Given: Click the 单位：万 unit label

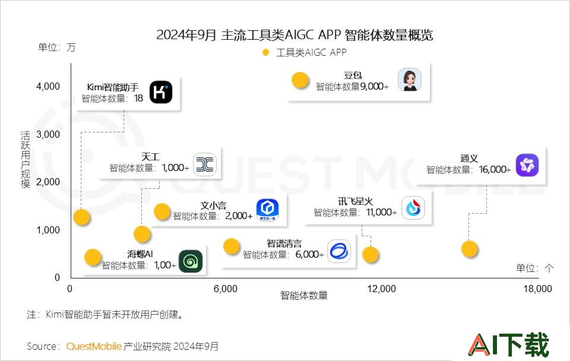Looking at the screenshot, I should [57, 47].
